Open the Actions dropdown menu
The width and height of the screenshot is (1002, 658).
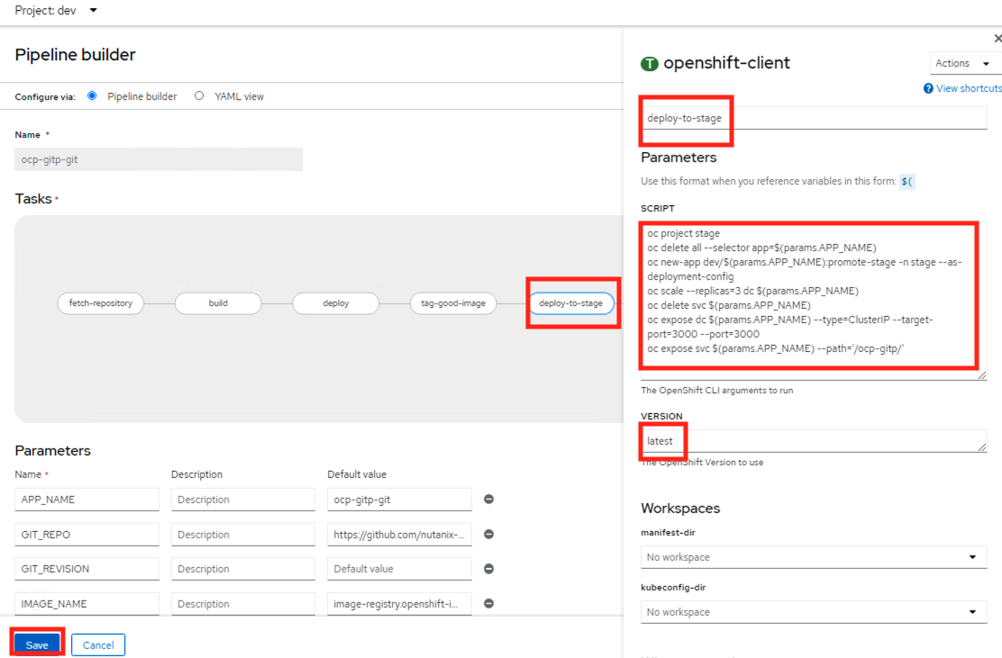pyautogui.click(x=963, y=64)
